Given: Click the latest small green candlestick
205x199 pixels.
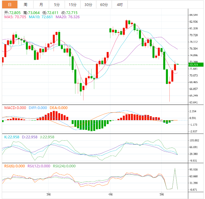Looking at the screenshot, I should 178,64.
